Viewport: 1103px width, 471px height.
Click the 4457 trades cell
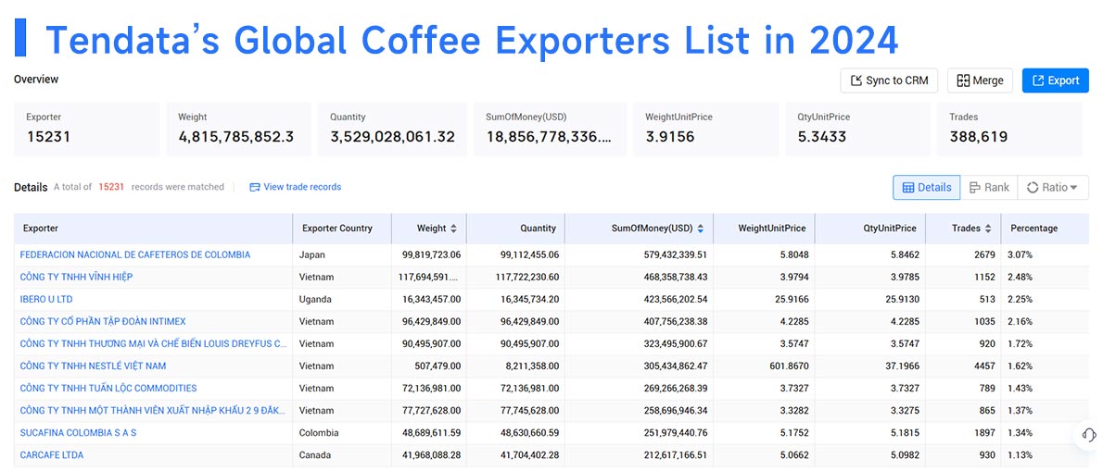coord(984,366)
